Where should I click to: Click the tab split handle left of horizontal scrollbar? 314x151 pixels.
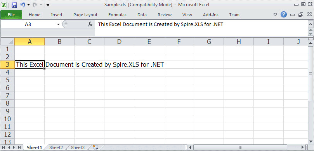tap(186, 148)
